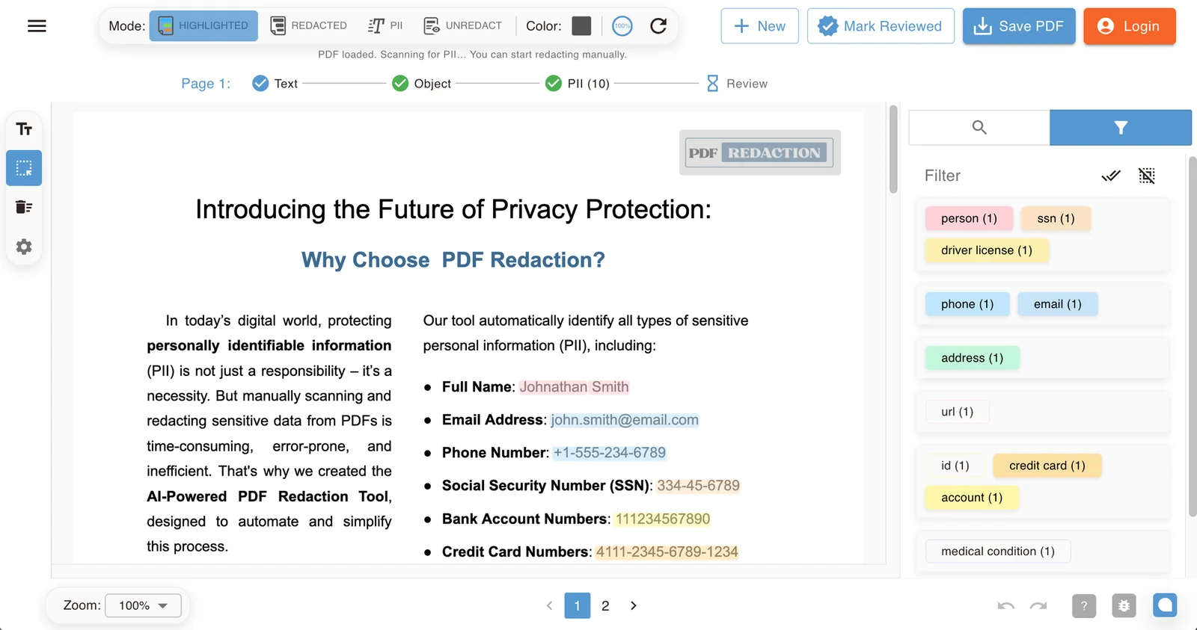Redo the last action

pos(1038,605)
